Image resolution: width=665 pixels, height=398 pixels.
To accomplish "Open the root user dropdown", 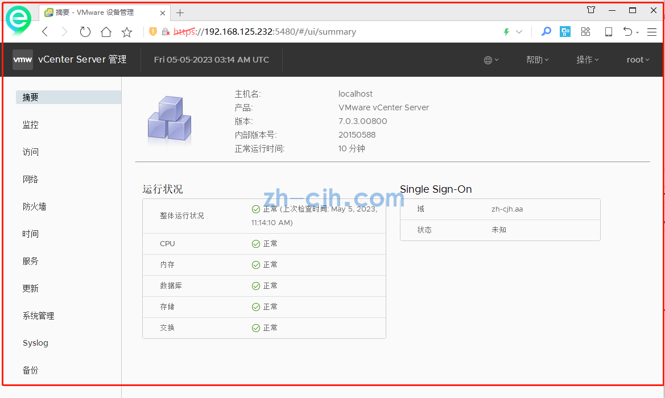I will pos(638,60).
